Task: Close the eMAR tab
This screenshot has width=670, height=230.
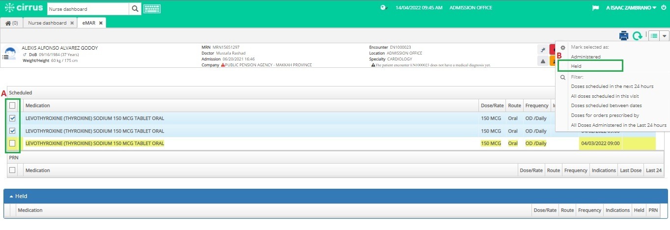Action: [x=101, y=23]
